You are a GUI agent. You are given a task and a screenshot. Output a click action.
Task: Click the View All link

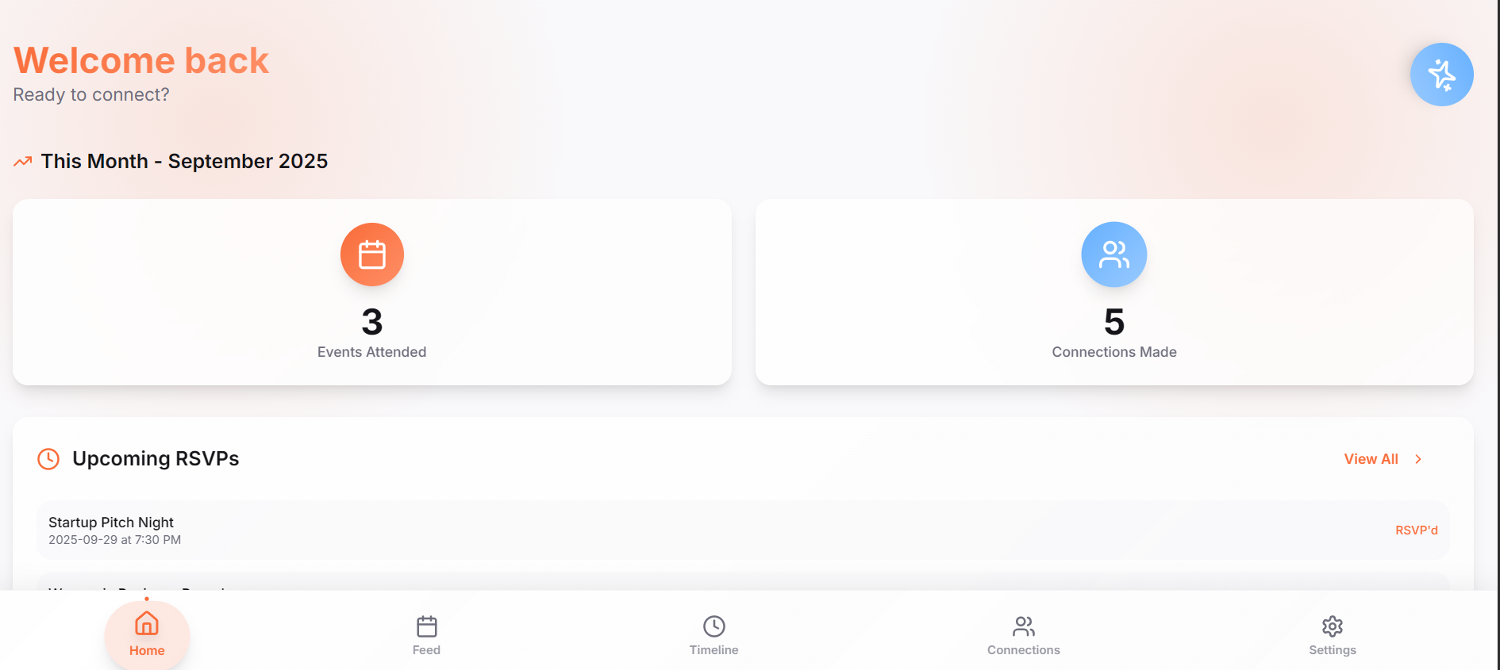(1371, 459)
